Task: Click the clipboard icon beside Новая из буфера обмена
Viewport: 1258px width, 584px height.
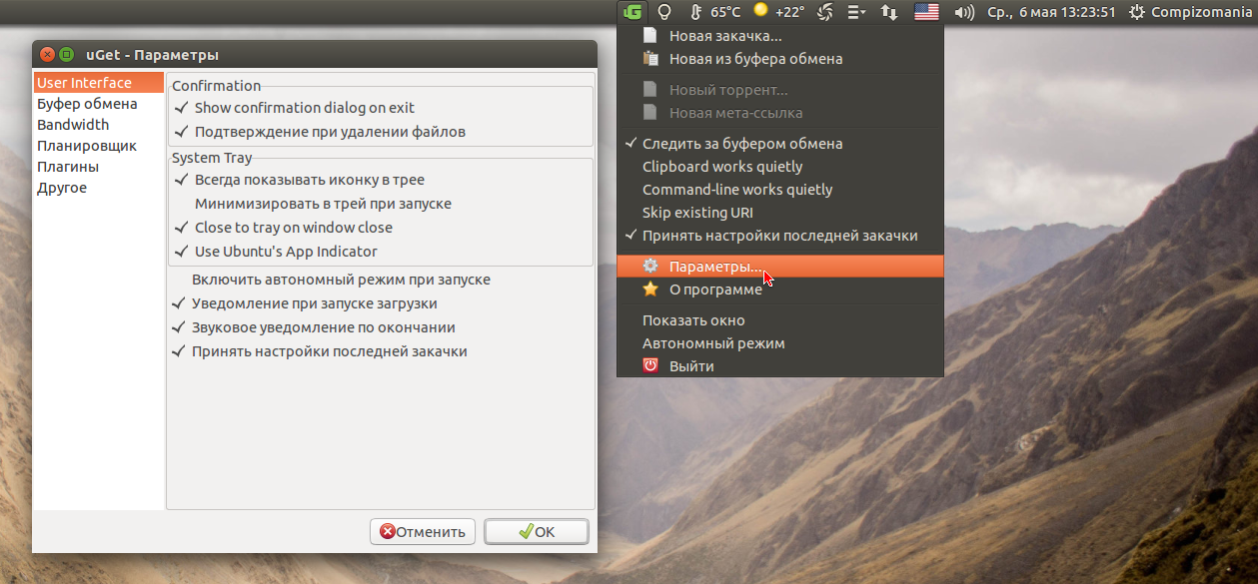Action: (x=650, y=58)
